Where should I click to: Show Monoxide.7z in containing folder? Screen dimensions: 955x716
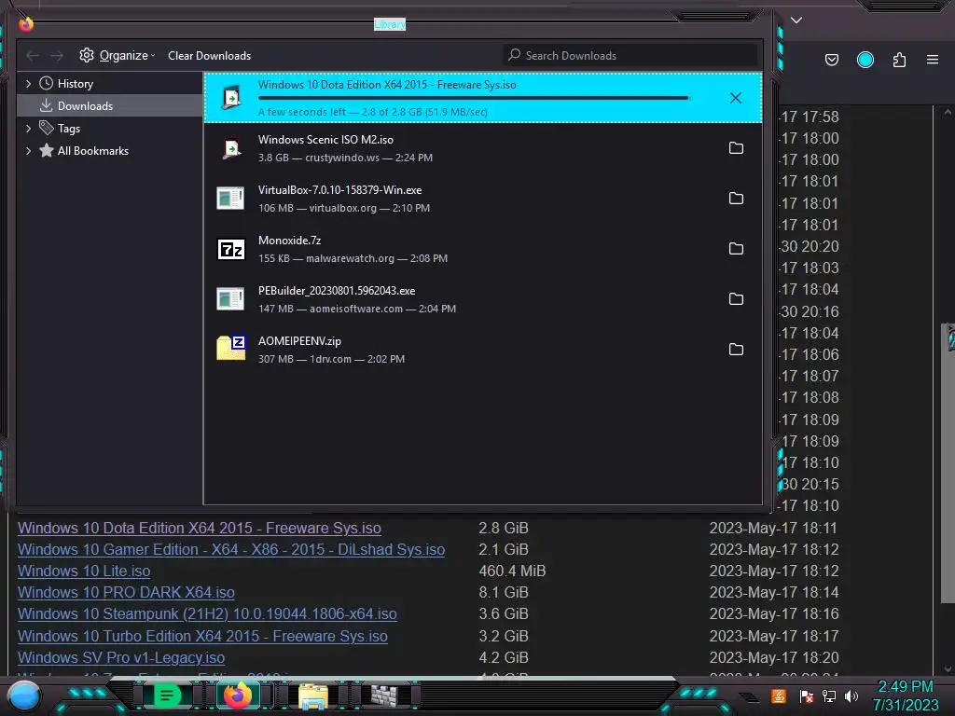(x=736, y=249)
